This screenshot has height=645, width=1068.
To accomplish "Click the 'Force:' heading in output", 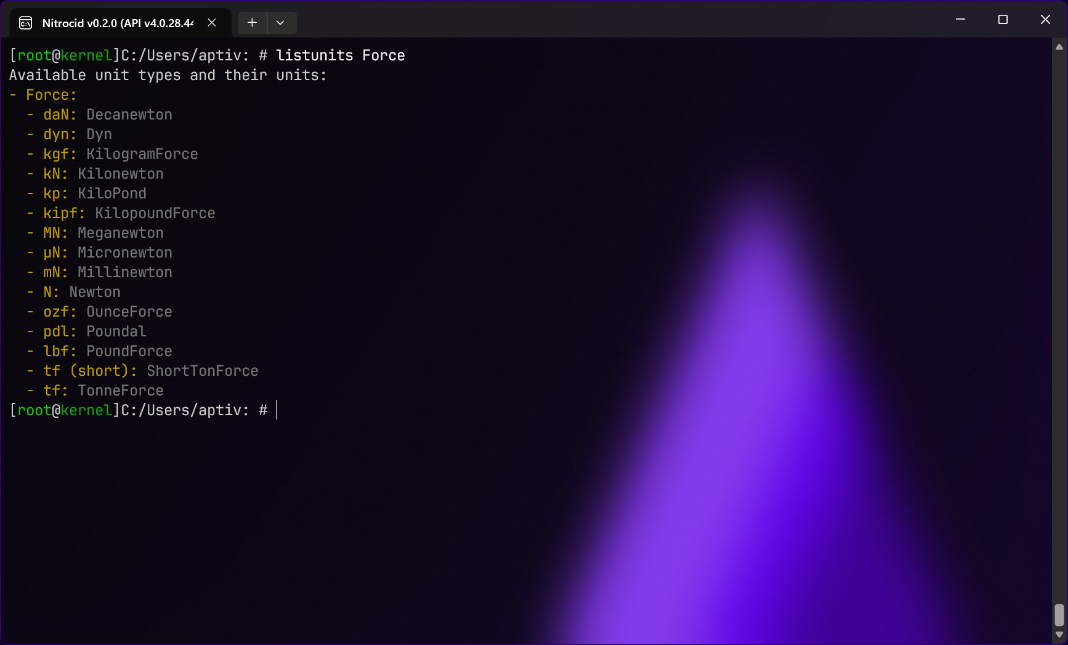I will [51, 95].
